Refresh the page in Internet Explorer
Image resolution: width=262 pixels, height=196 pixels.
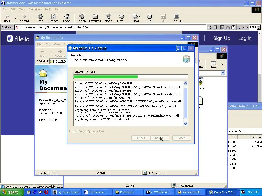53,18
